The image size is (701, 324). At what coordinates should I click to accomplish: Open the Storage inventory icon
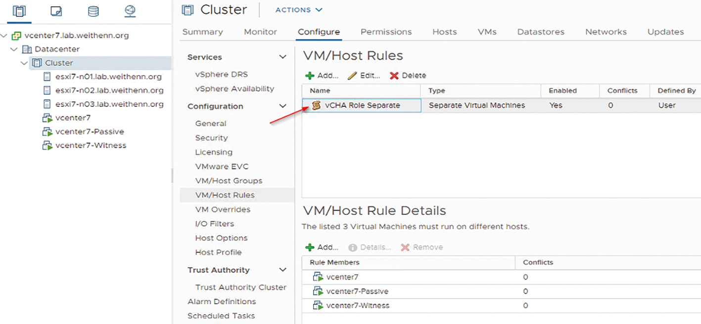pyautogui.click(x=93, y=11)
